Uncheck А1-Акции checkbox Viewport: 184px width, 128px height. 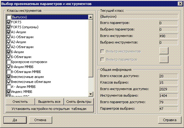pyautogui.click(x=9, y=32)
